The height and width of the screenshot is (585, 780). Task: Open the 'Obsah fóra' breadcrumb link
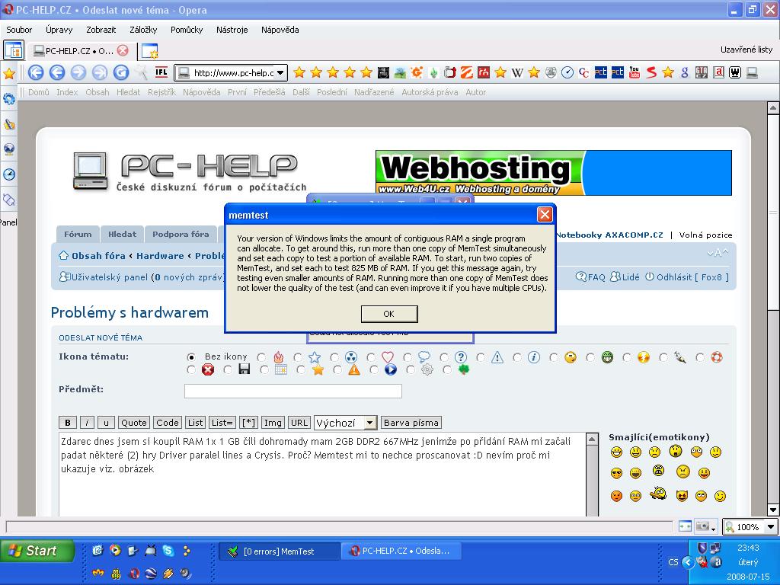coord(98,256)
